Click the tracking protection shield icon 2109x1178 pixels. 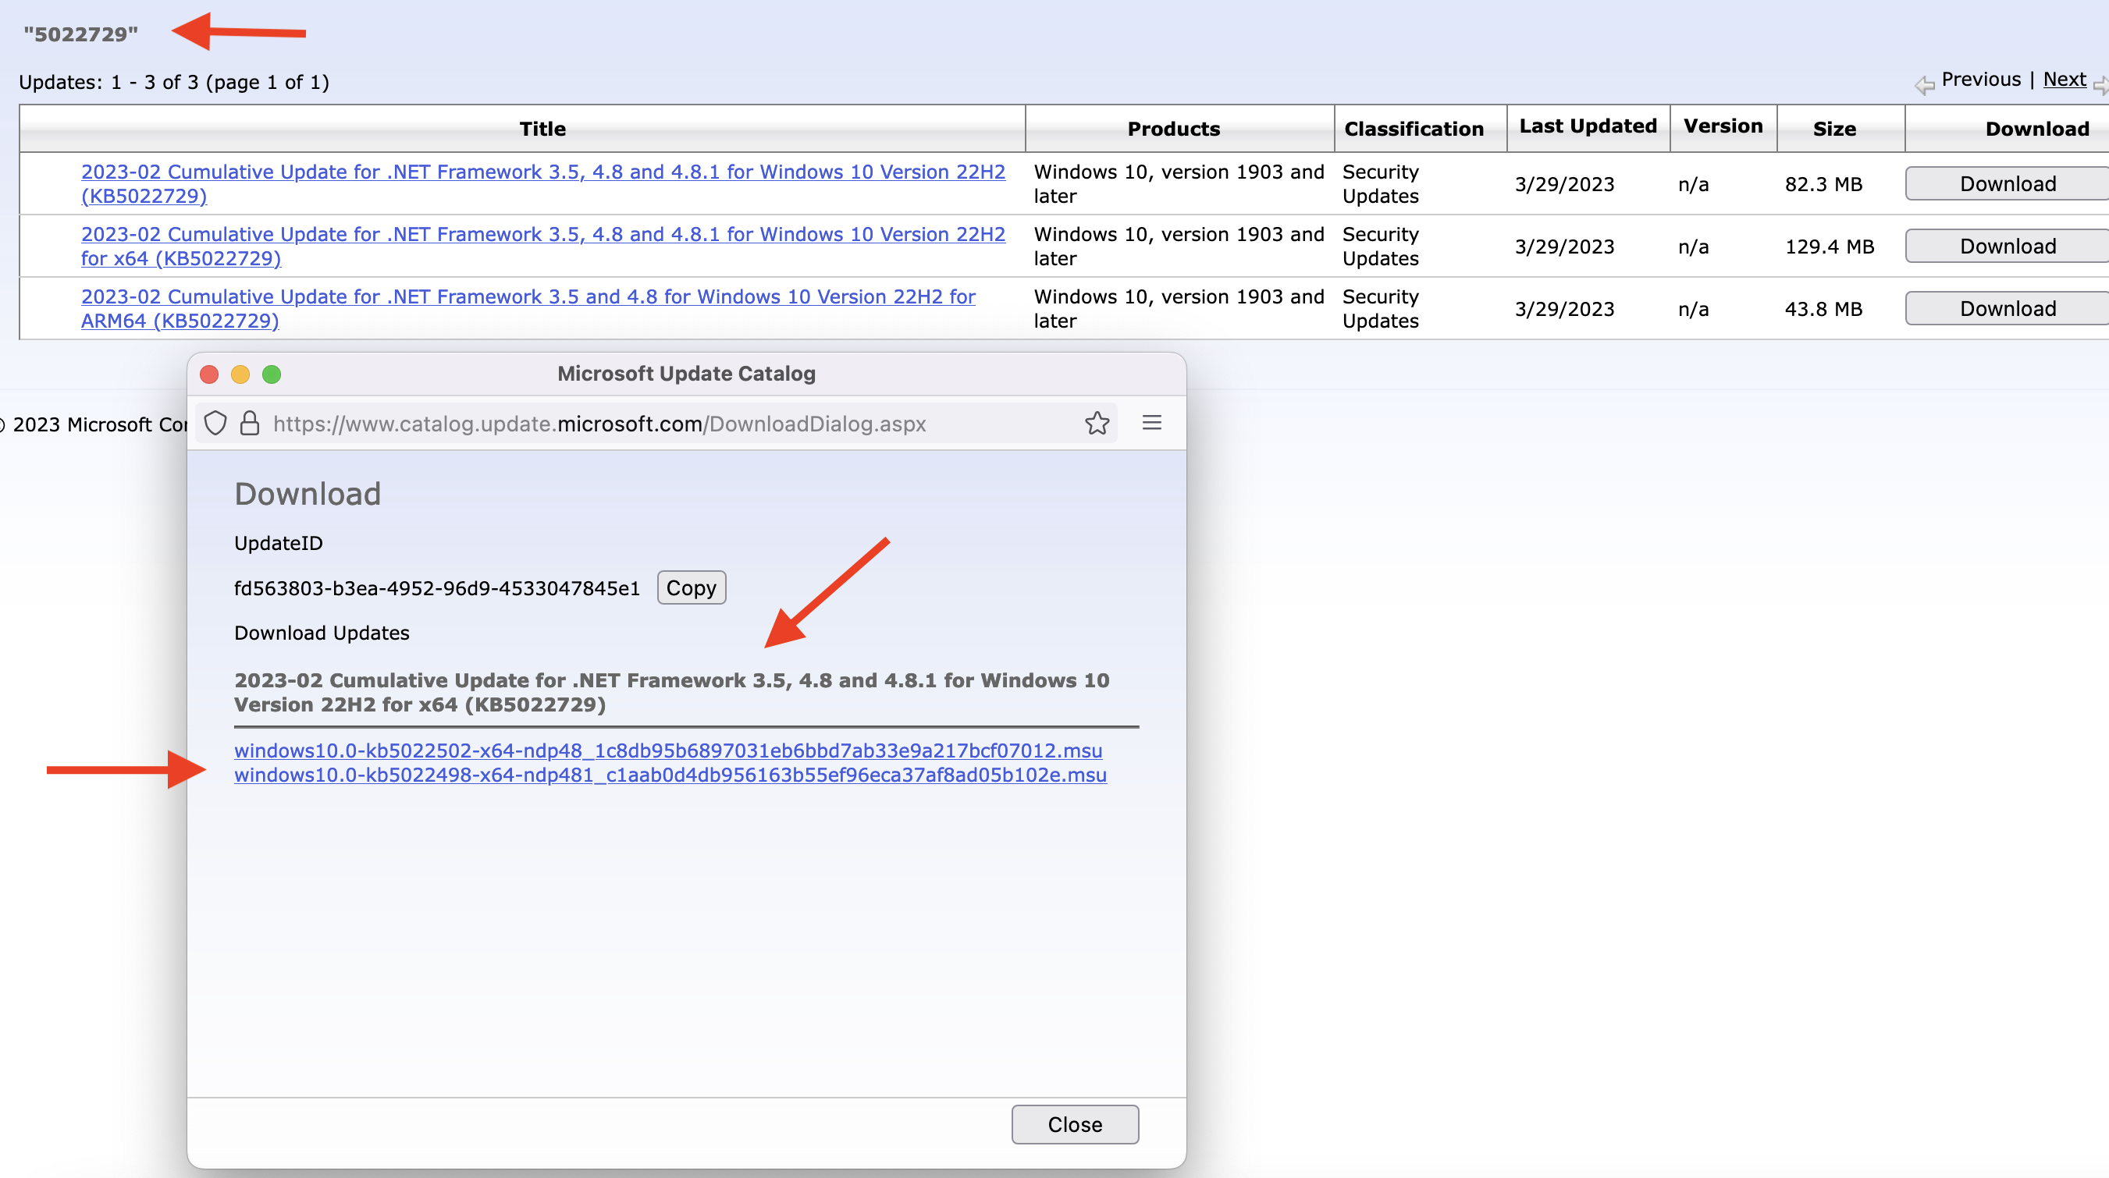pyautogui.click(x=215, y=423)
